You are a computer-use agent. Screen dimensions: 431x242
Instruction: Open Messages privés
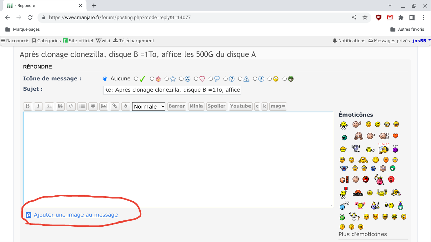coord(389,40)
